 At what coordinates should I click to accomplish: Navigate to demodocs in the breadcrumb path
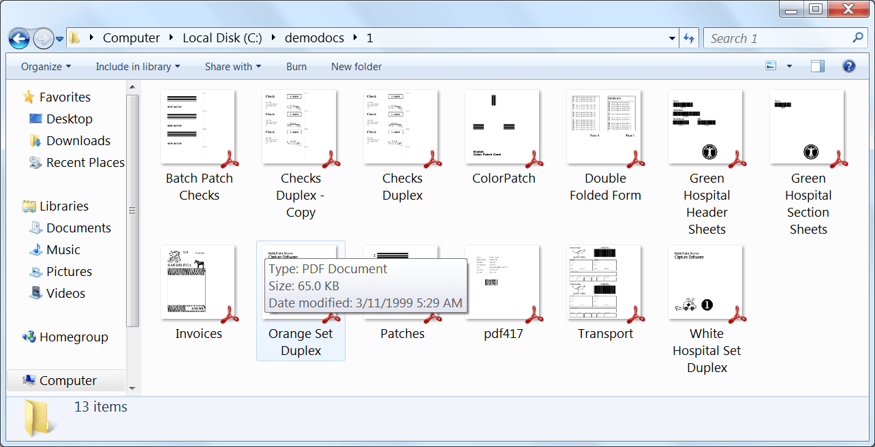pos(314,38)
